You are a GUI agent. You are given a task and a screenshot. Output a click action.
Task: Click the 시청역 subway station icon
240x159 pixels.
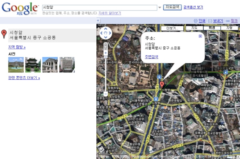pyautogui.click(x=156, y=99)
